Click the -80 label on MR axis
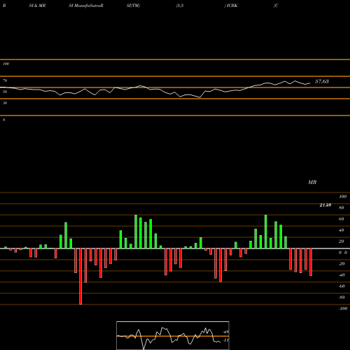 click(342, 297)
